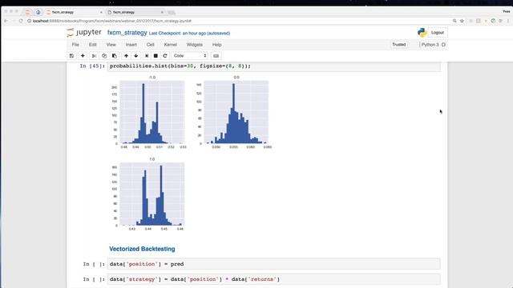Cut selected cells with the scissors icon
Viewport: 513px width, 288px height.
[x=94, y=56]
